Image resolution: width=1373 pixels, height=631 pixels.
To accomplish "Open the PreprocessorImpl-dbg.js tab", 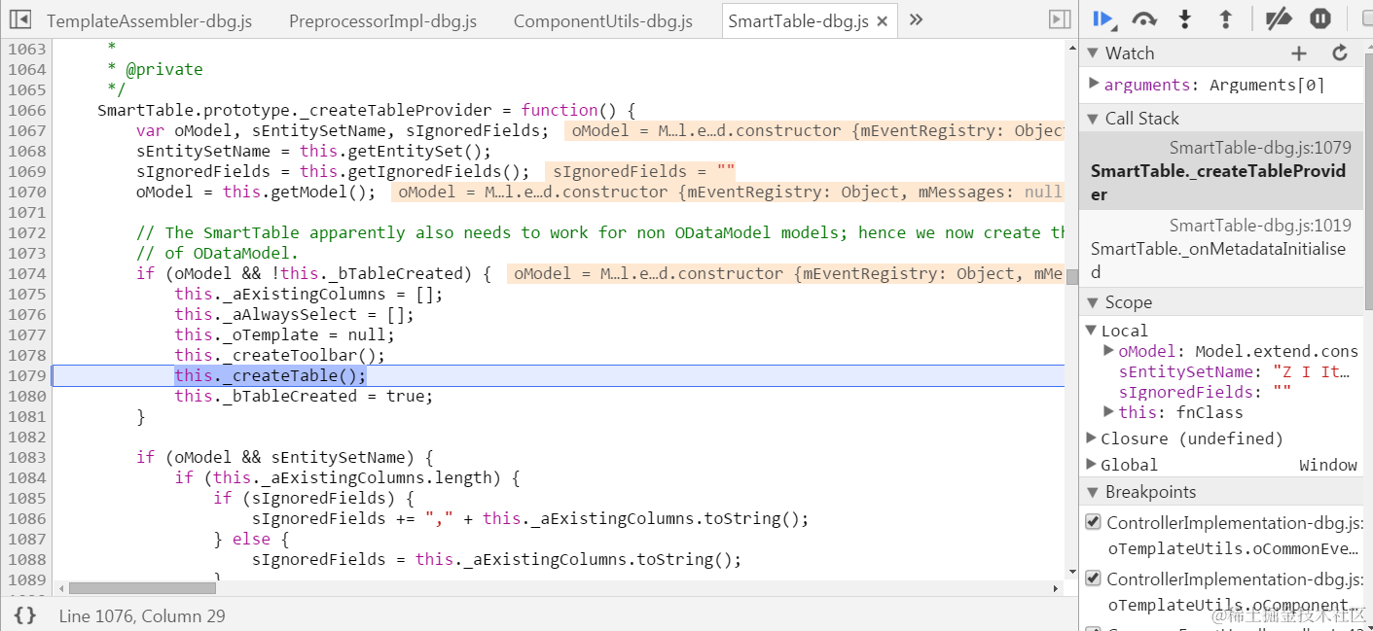I will coord(382,21).
